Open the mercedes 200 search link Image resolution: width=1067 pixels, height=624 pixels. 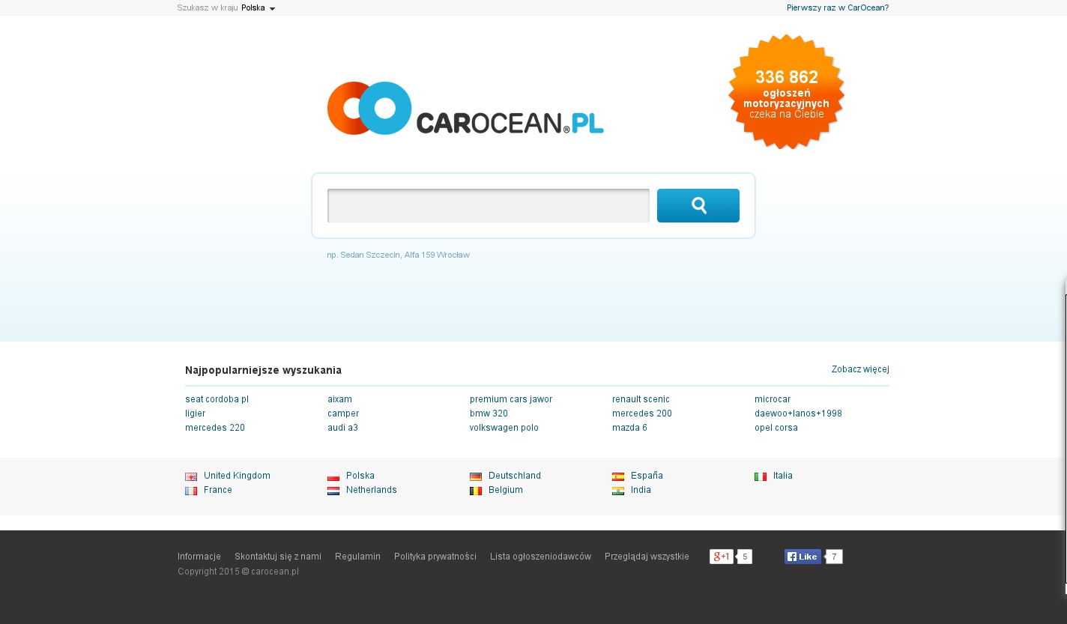click(x=642, y=414)
